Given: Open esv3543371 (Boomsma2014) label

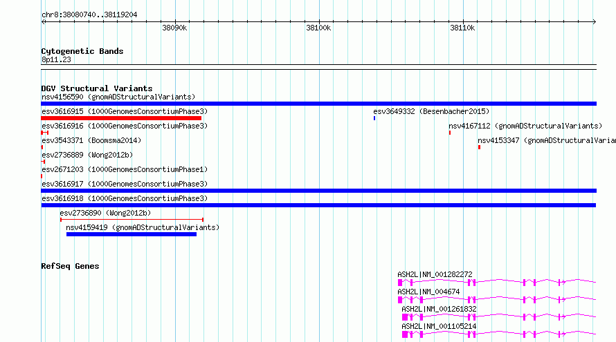Looking at the screenshot, I should click(91, 140).
